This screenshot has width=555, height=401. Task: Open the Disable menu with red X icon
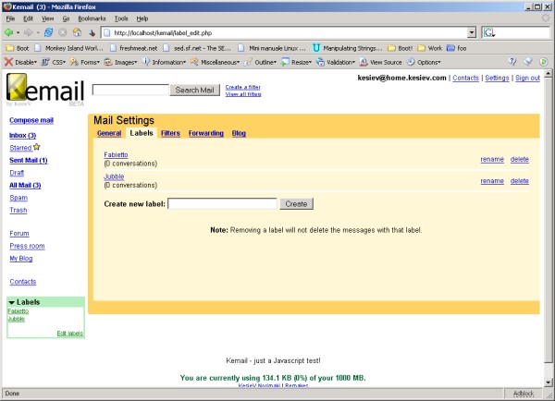pyautogui.click(x=21, y=62)
